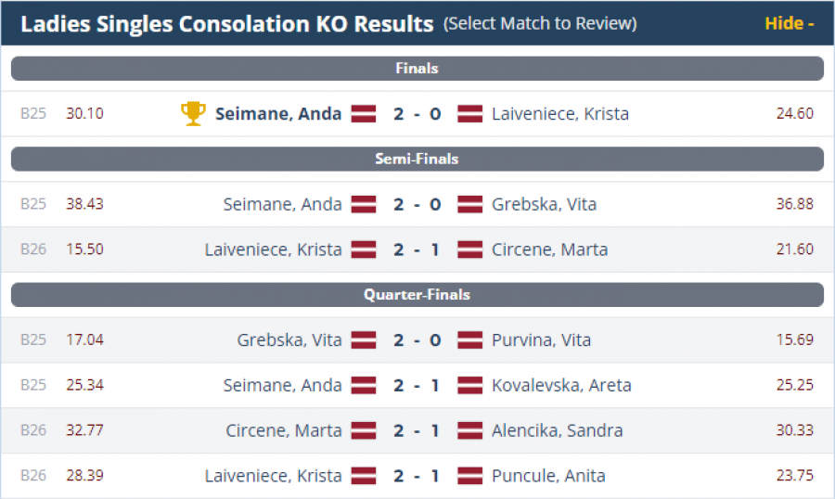Click flag icon beside Laiveniece, Krista in Finals

click(x=470, y=114)
